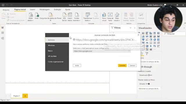Select the funnel chart visual

pos(143,40)
